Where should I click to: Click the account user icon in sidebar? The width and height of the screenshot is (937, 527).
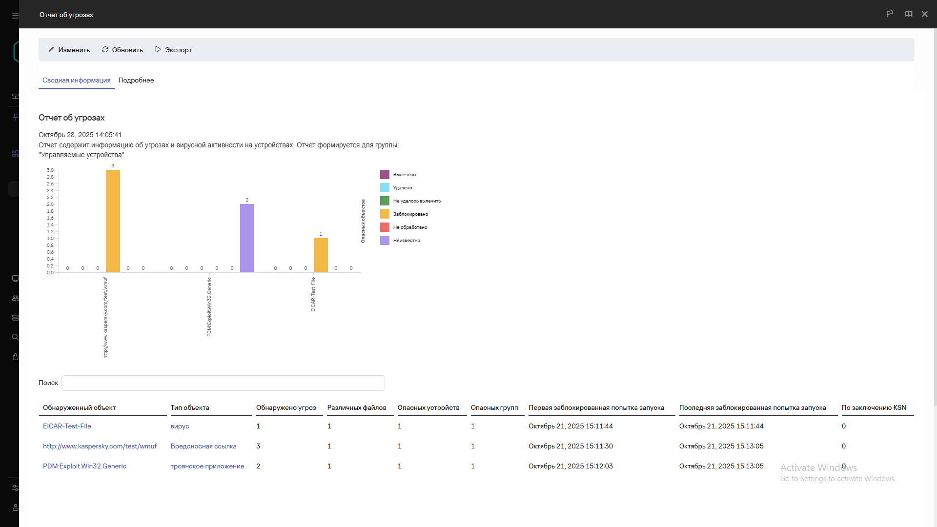(x=15, y=507)
